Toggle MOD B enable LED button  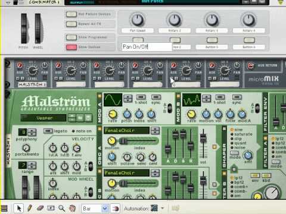(x=178, y=96)
